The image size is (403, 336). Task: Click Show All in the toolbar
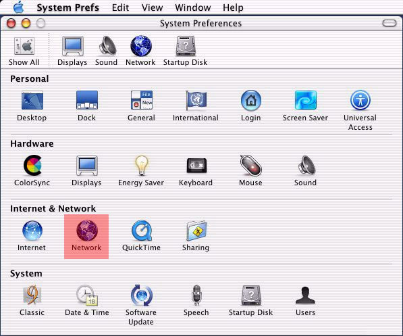(x=24, y=51)
